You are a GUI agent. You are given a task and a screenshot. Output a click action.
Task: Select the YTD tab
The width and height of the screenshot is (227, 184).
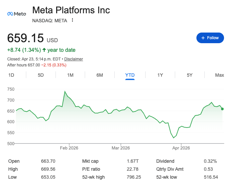coord(130,75)
